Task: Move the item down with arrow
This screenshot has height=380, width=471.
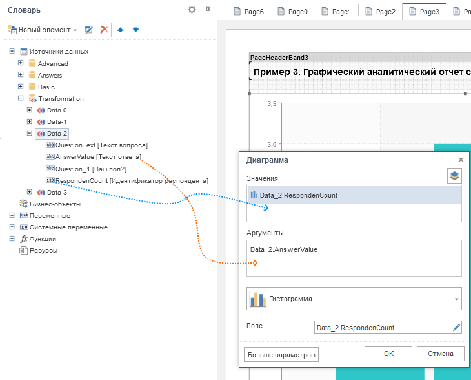Action: [135, 30]
